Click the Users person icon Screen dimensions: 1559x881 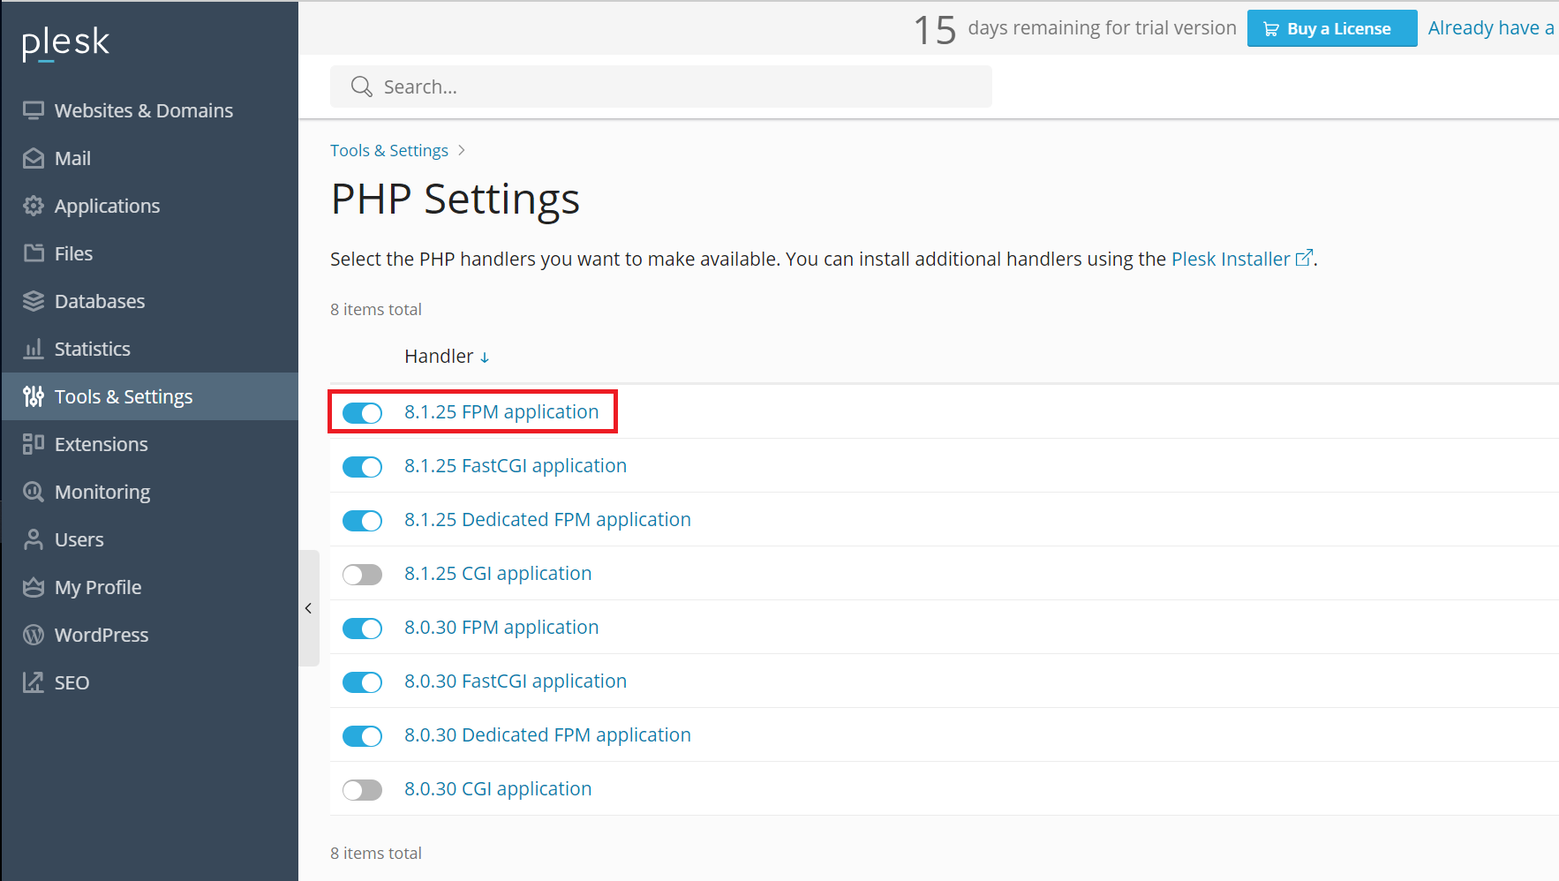34,539
